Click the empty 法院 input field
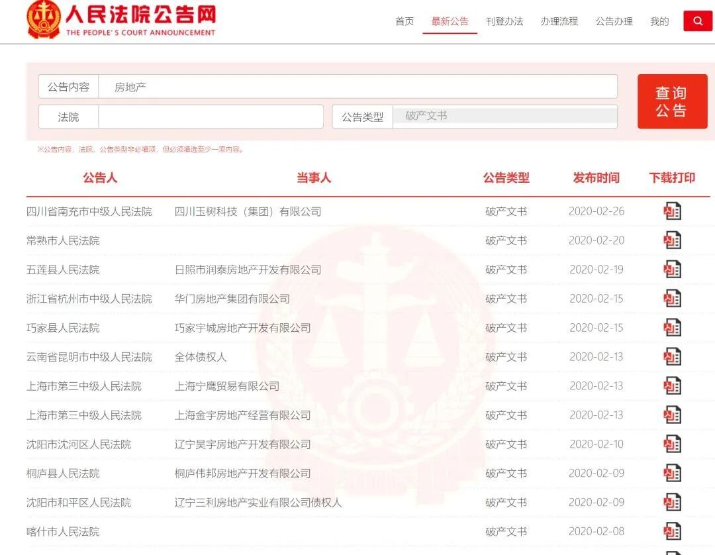The height and width of the screenshot is (555, 715). coord(211,117)
